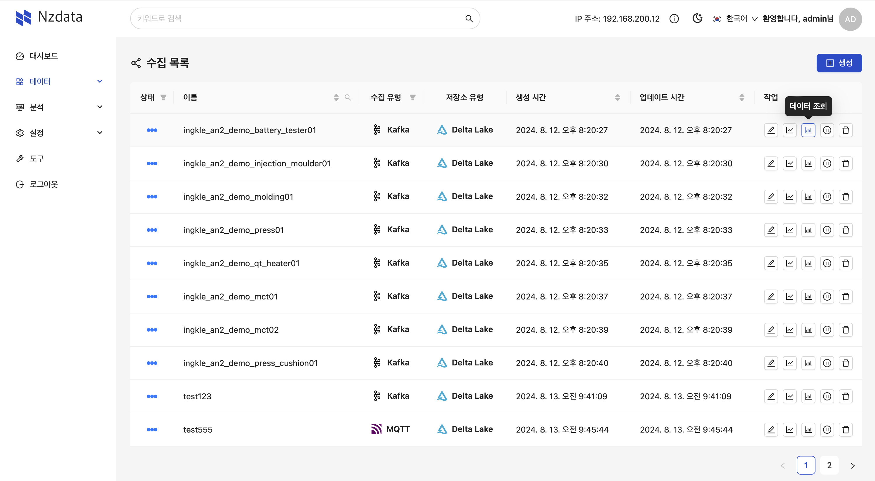Click name ingkle_an2_demo_qt_heater01
The height and width of the screenshot is (481, 875).
[x=241, y=263]
